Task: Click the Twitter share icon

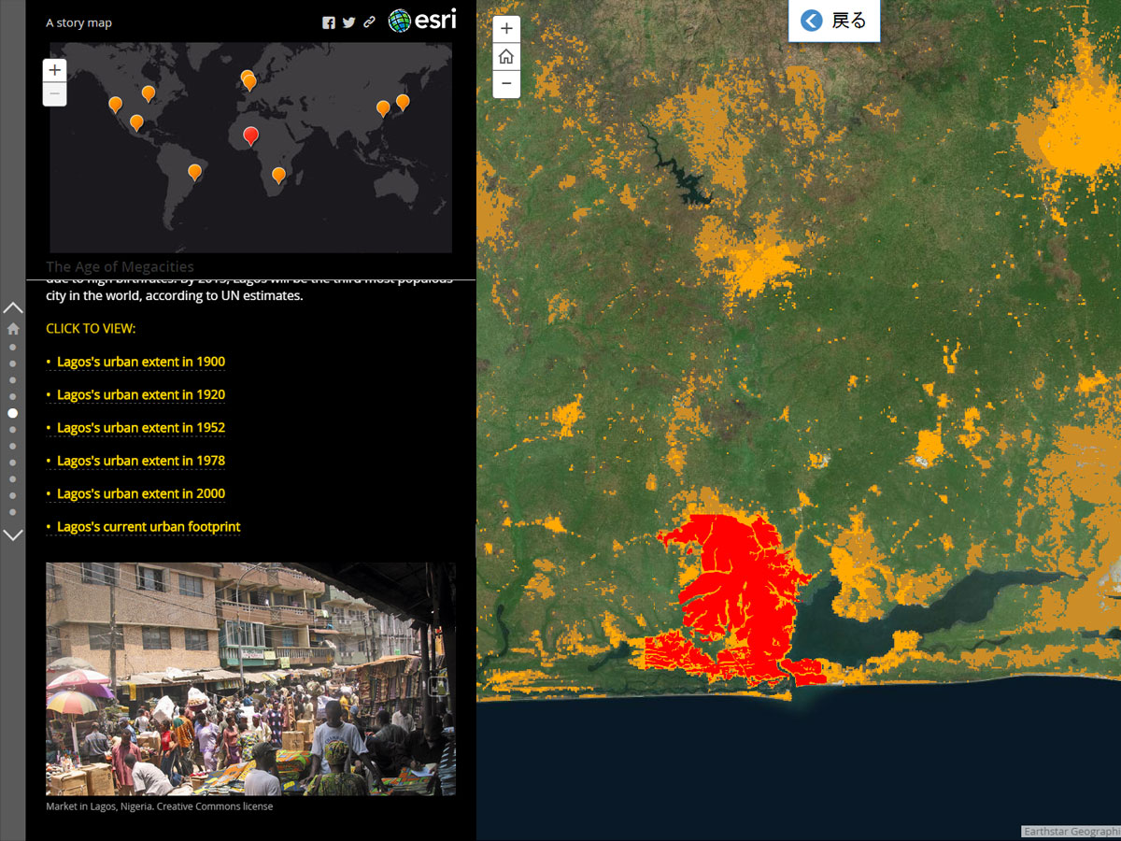Action: (x=348, y=22)
